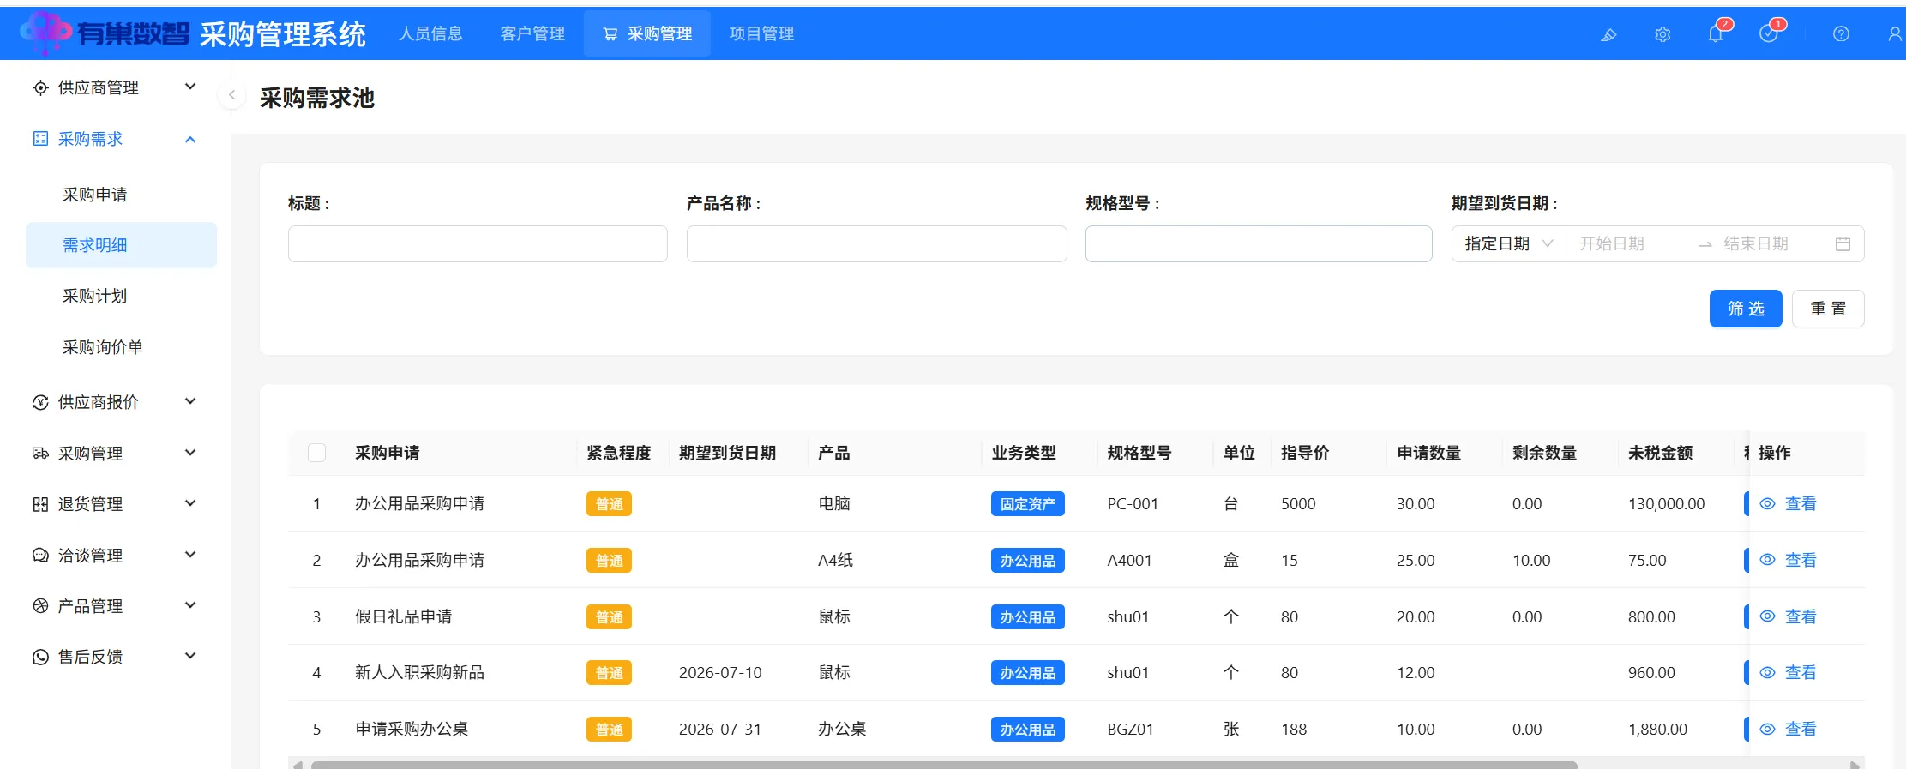Click the calendar icon in date range
Viewport: 1906px width, 769px height.
click(x=1843, y=244)
